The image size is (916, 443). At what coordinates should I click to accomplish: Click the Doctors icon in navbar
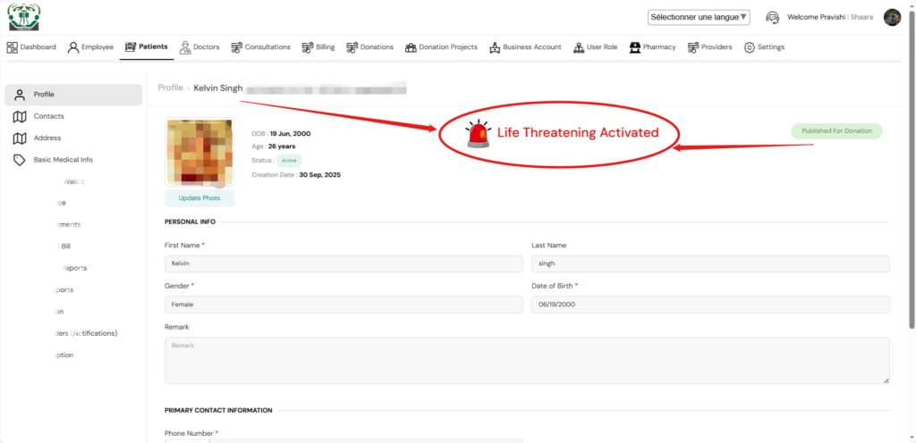(185, 47)
